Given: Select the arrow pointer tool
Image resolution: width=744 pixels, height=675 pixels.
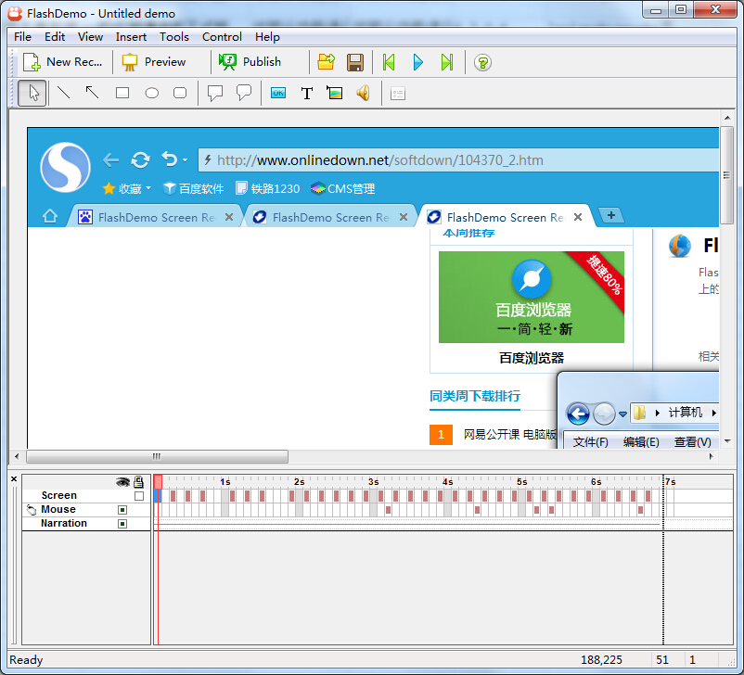Looking at the screenshot, I should pos(33,93).
